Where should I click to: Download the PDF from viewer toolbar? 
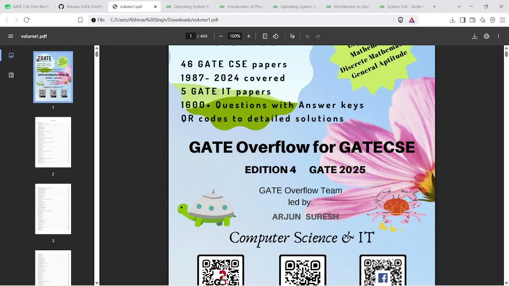(x=474, y=36)
